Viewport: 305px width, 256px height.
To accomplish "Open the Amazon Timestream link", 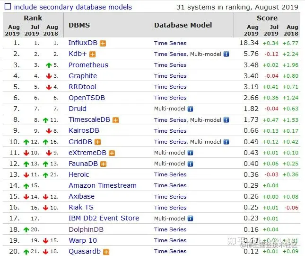I will (103, 185).
